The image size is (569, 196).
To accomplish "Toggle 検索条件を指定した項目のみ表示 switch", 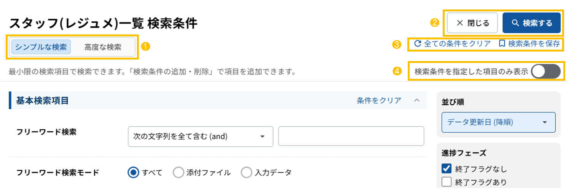I will (x=545, y=72).
